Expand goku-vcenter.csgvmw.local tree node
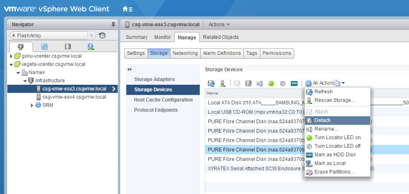Image resolution: width=409 pixels, height=194 pixels. tap(11, 56)
